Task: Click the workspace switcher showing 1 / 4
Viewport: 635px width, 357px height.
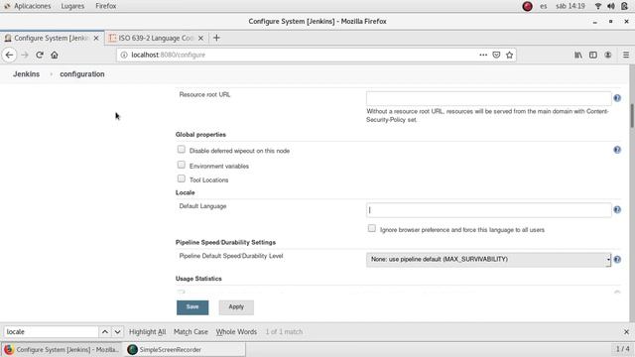Action: click(x=622, y=349)
